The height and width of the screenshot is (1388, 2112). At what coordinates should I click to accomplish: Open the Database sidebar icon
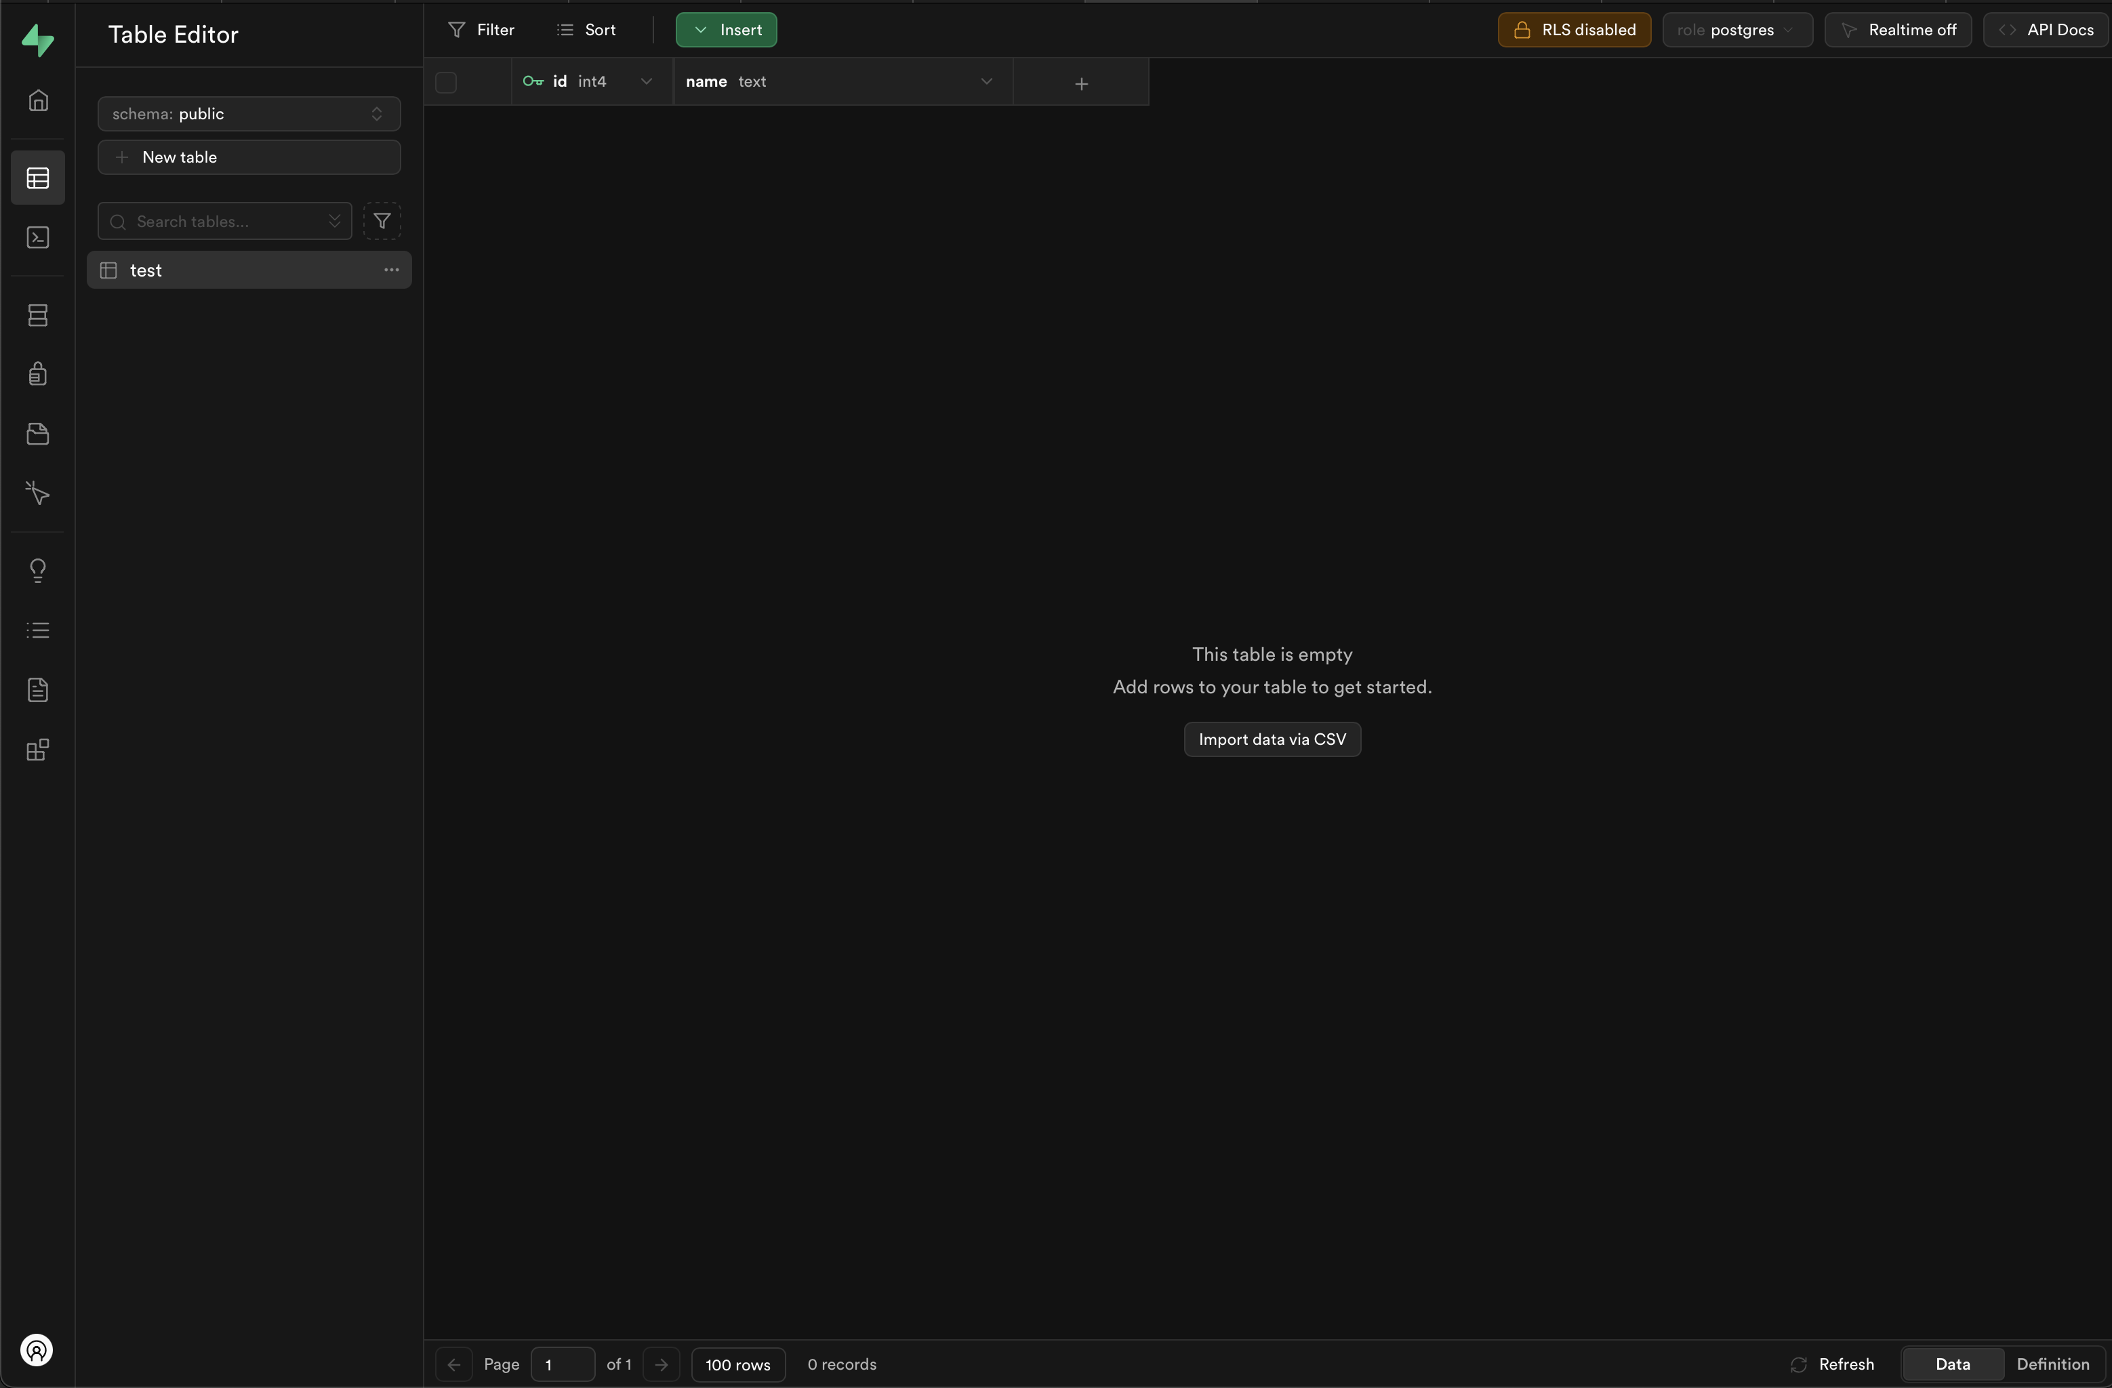pos(37,315)
